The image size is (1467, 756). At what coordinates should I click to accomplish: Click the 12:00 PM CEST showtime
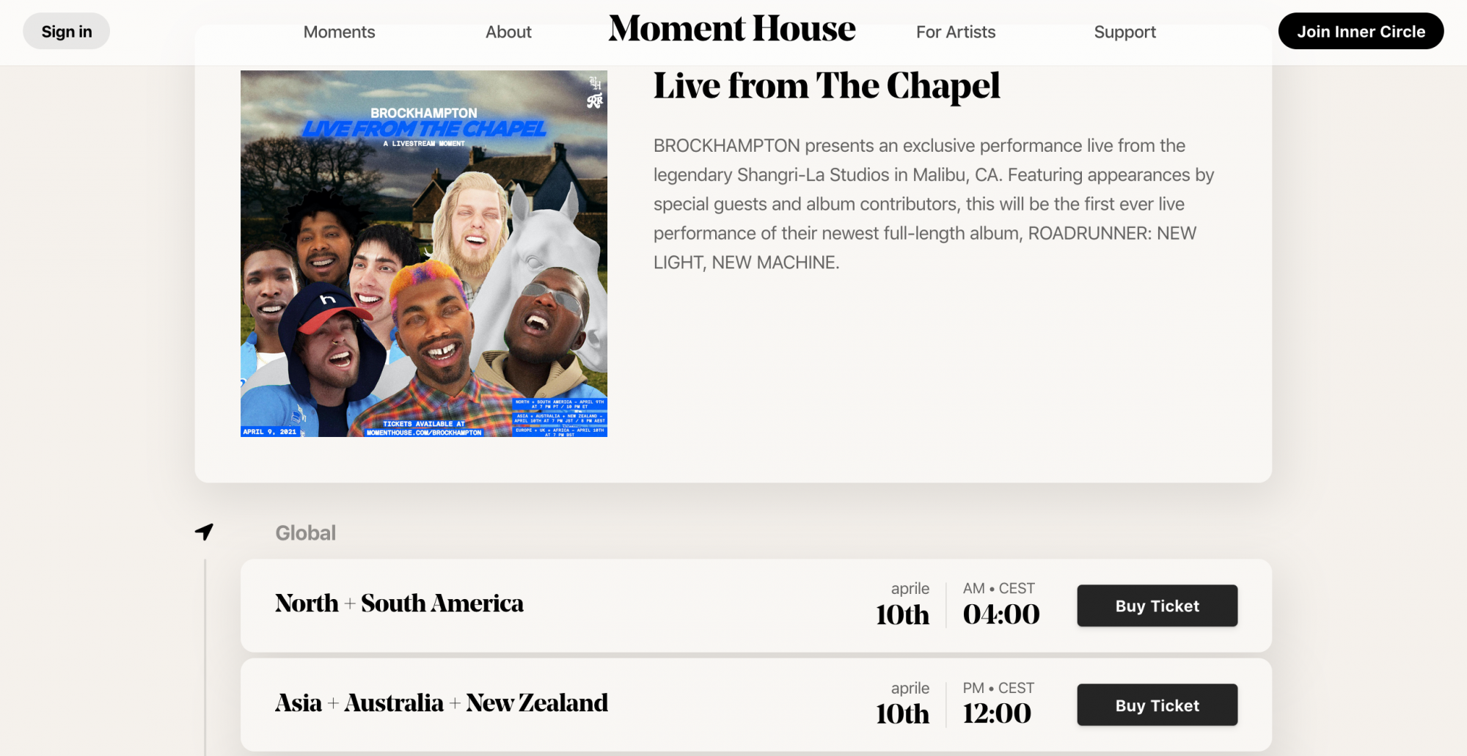(997, 713)
